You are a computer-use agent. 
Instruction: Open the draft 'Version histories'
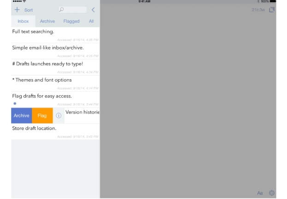coord(82,116)
